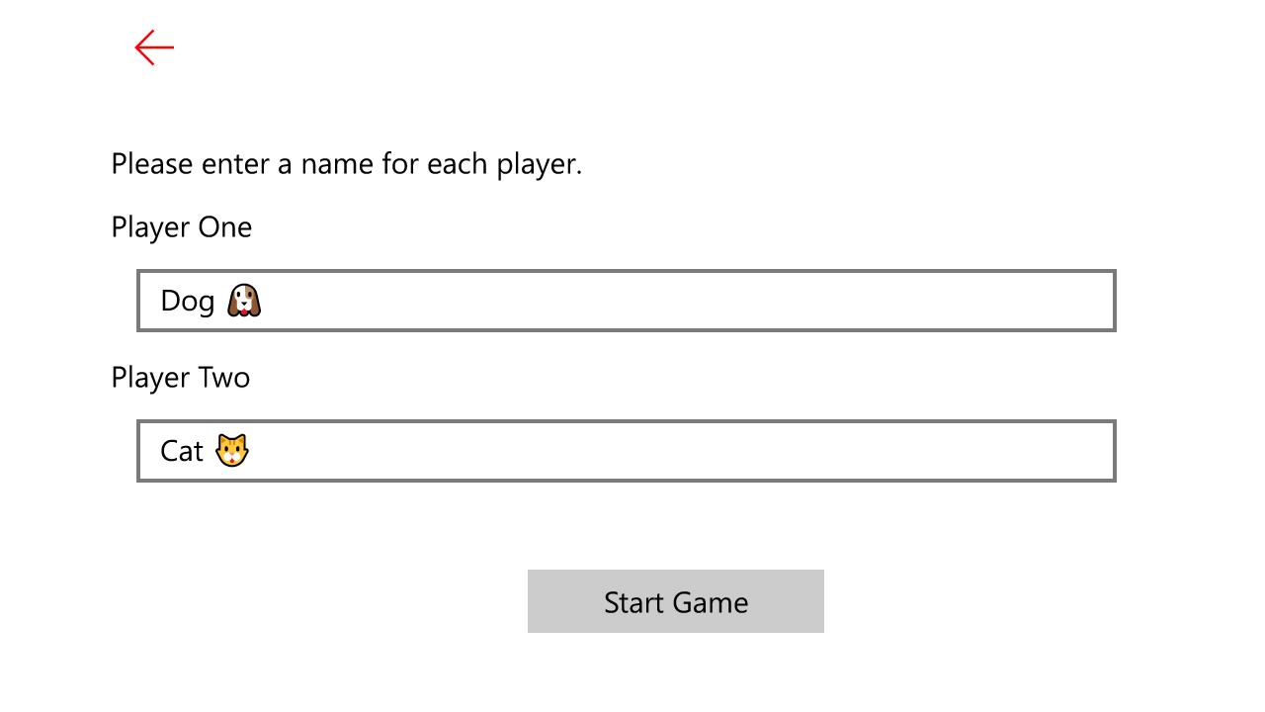Place cursor before "Dog" in Player One field

(159, 301)
